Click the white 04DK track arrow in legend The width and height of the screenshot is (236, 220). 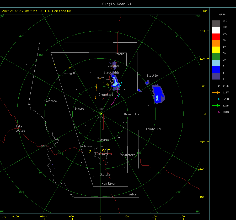click(216, 86)
